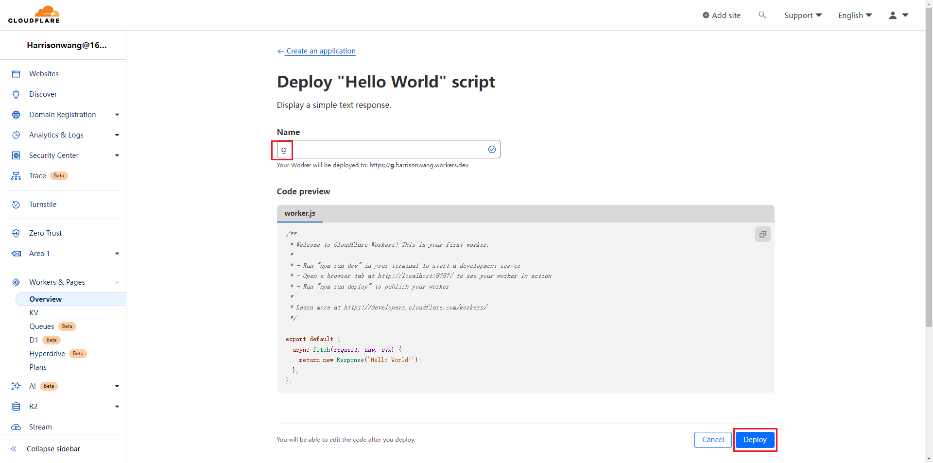This screenshot has height=463, width=933.
Task: Expand the Analytics & Logs section
Action: (117, 135)
